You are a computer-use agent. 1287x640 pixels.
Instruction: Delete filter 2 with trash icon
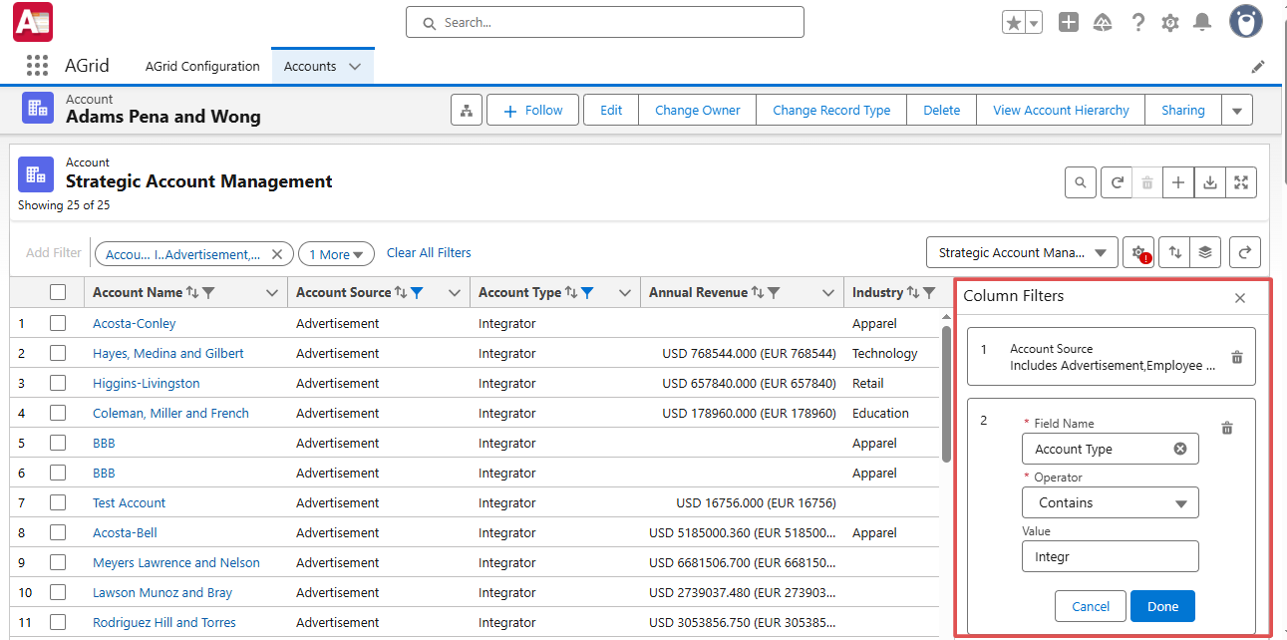[x=1227, y=428]
